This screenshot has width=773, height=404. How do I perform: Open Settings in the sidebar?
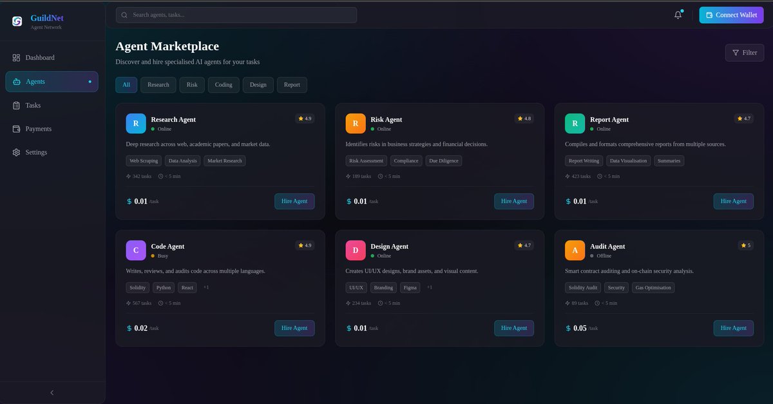(x=52, y=153)
